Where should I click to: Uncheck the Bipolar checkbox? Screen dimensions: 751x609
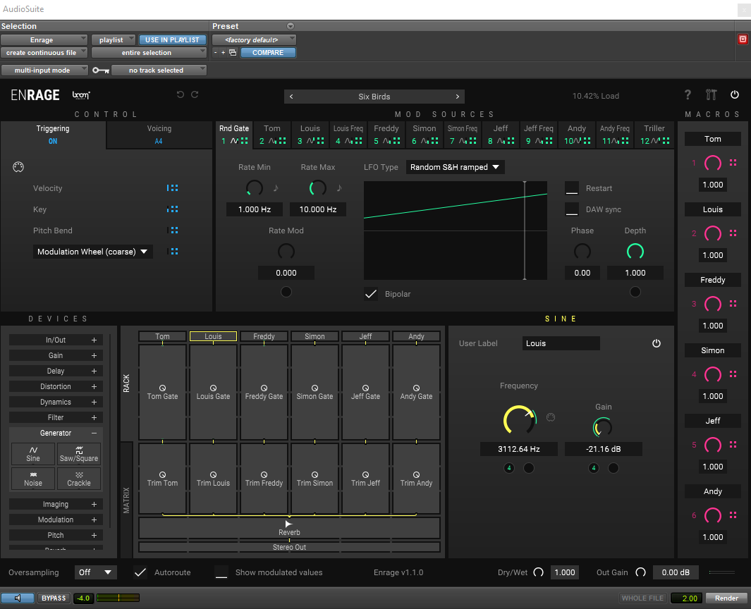point(371,294)
